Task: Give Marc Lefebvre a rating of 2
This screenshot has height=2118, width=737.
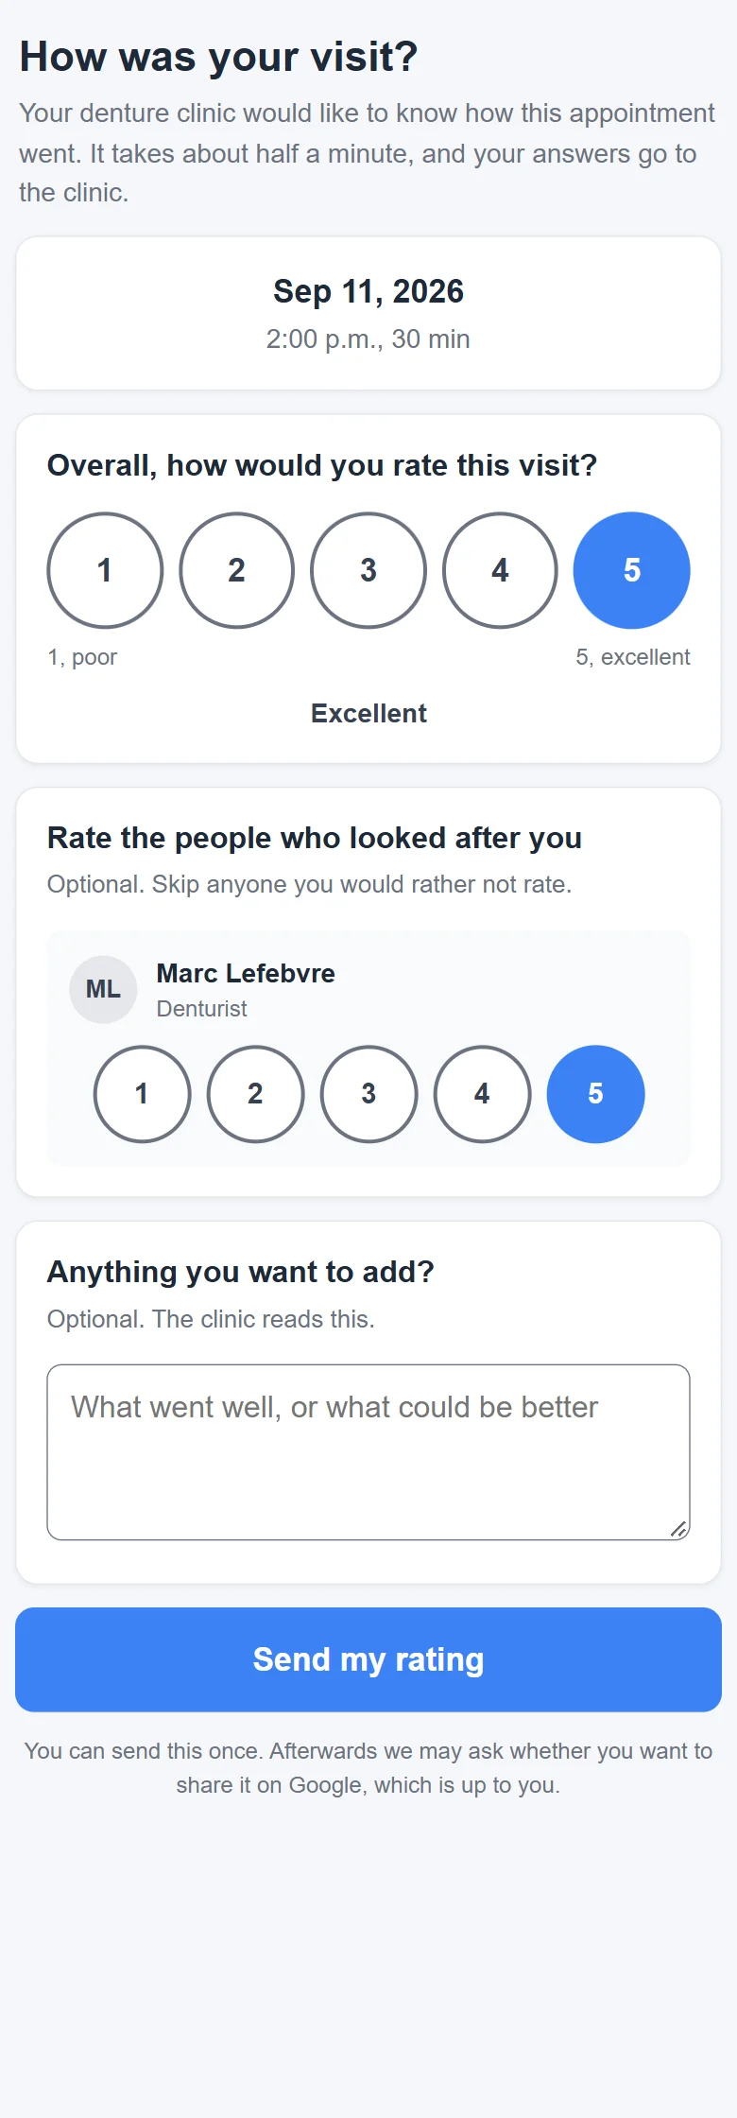Action: [x=255, y=1094]
